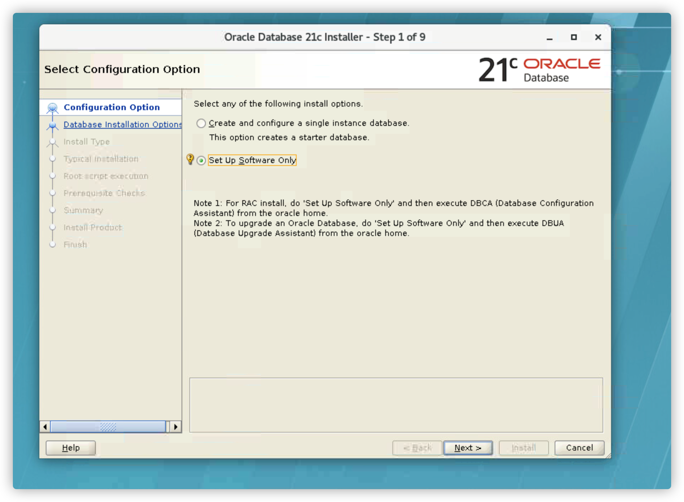Maximize the Oracle installer window
Screen dimensions: 684x502
tap(574, 37)
